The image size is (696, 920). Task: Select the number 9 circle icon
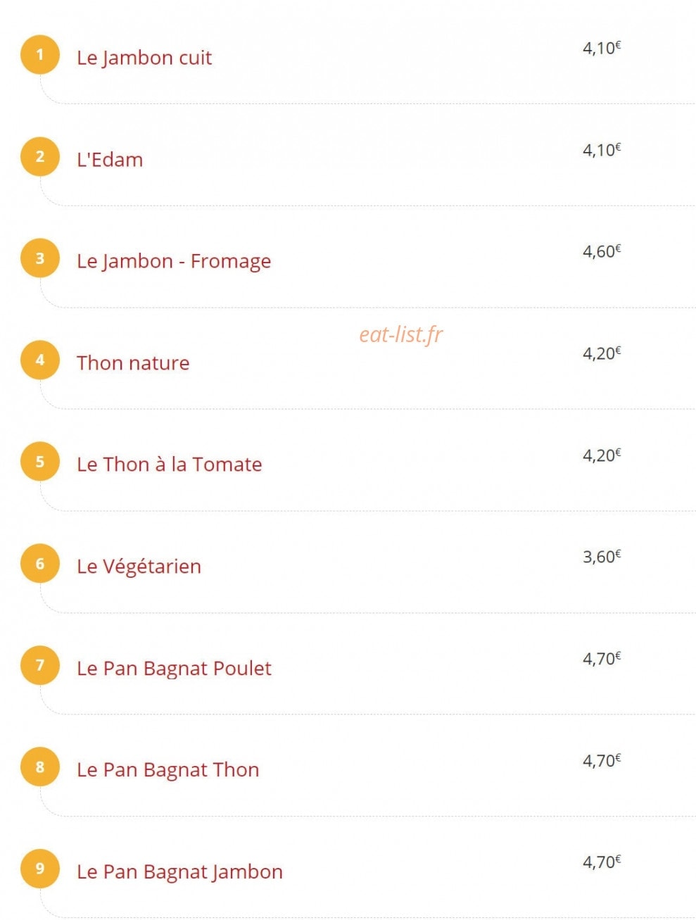click(x=40, y=869)
